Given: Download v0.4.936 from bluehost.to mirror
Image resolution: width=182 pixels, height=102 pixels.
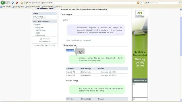Looking at the screenshot, I should pyautogui.click(x=108, y=72).
